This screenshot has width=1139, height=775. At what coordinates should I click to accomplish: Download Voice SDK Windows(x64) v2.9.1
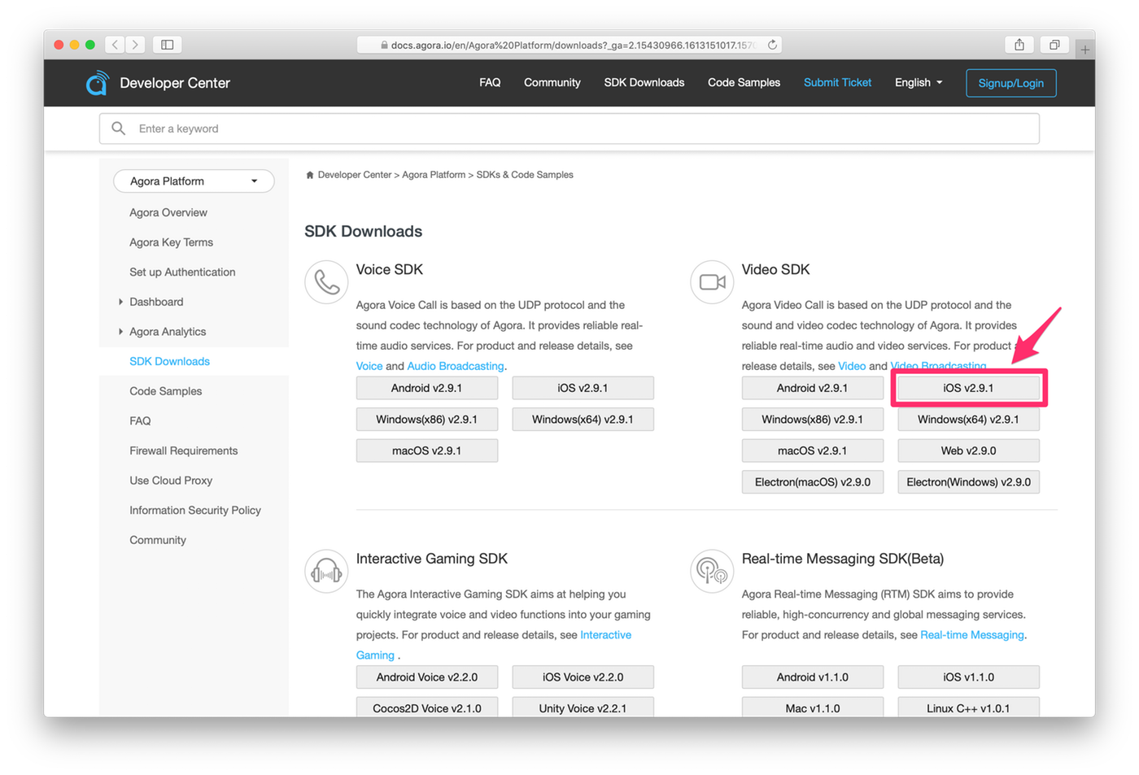(583, 420)
